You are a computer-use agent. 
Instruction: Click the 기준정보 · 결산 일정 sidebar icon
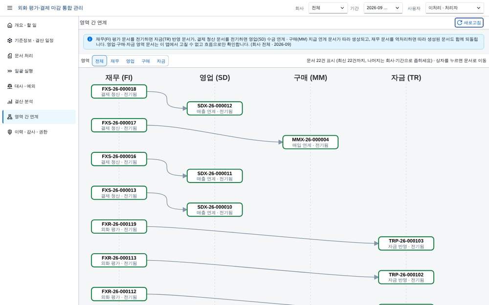[10, 41]
